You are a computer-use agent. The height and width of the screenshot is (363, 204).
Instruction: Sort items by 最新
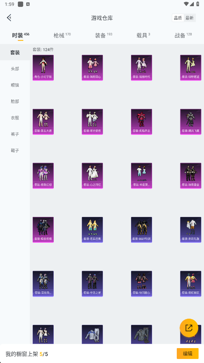click(x=189, y=18)
